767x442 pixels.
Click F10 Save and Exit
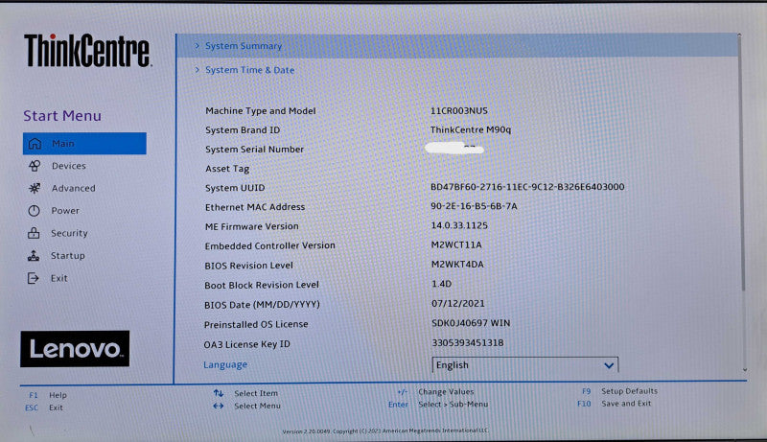tap(615, 404)
